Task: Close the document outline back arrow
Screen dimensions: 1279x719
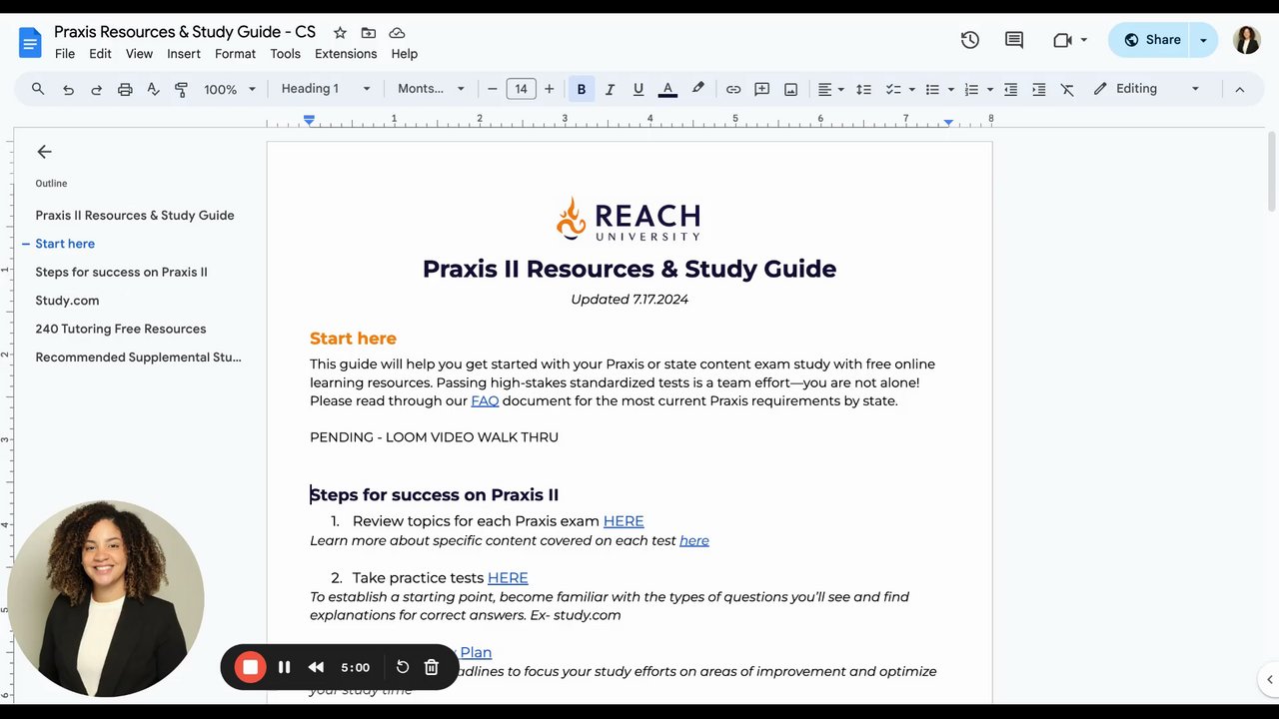Action: pyautogui.click(x=44, y=152)
